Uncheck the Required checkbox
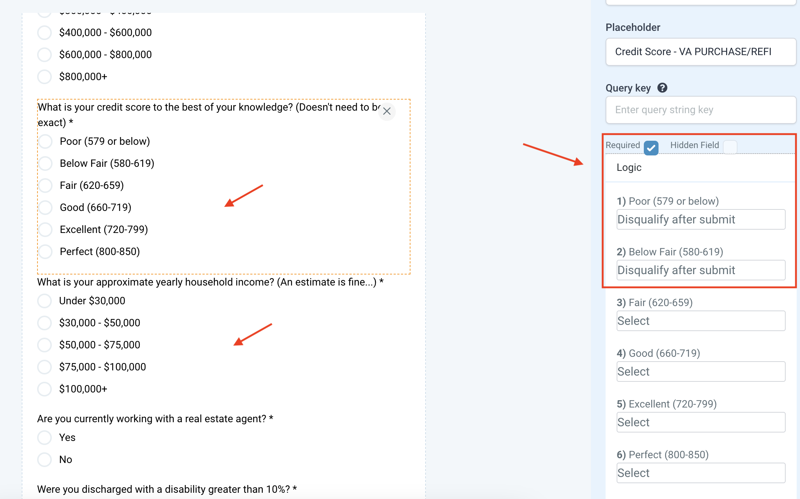 click(651, 147)
